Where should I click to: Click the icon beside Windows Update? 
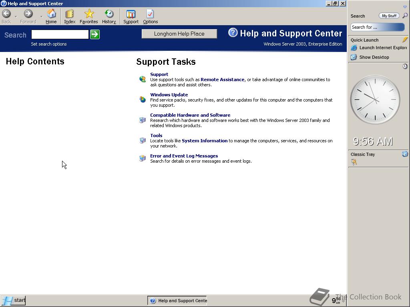(x=143, y=100)
